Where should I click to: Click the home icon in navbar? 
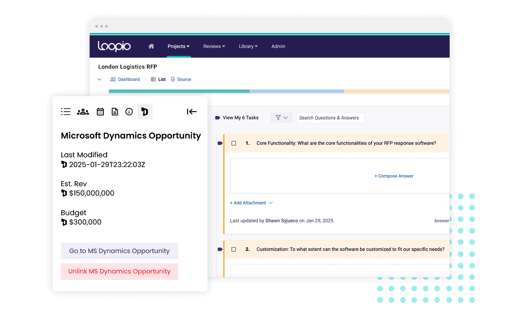[151, 46]
